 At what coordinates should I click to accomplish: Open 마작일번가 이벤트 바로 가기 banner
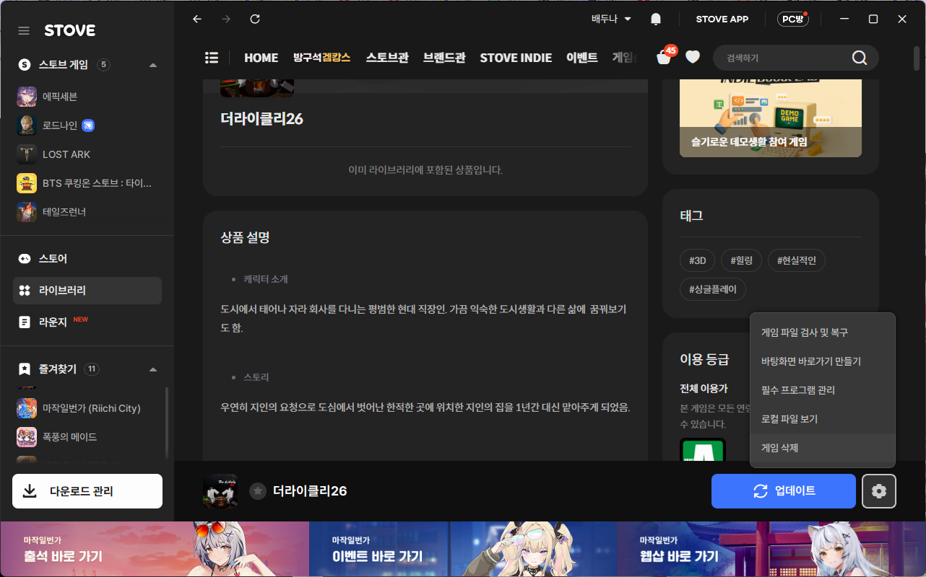tap(463, 549)
